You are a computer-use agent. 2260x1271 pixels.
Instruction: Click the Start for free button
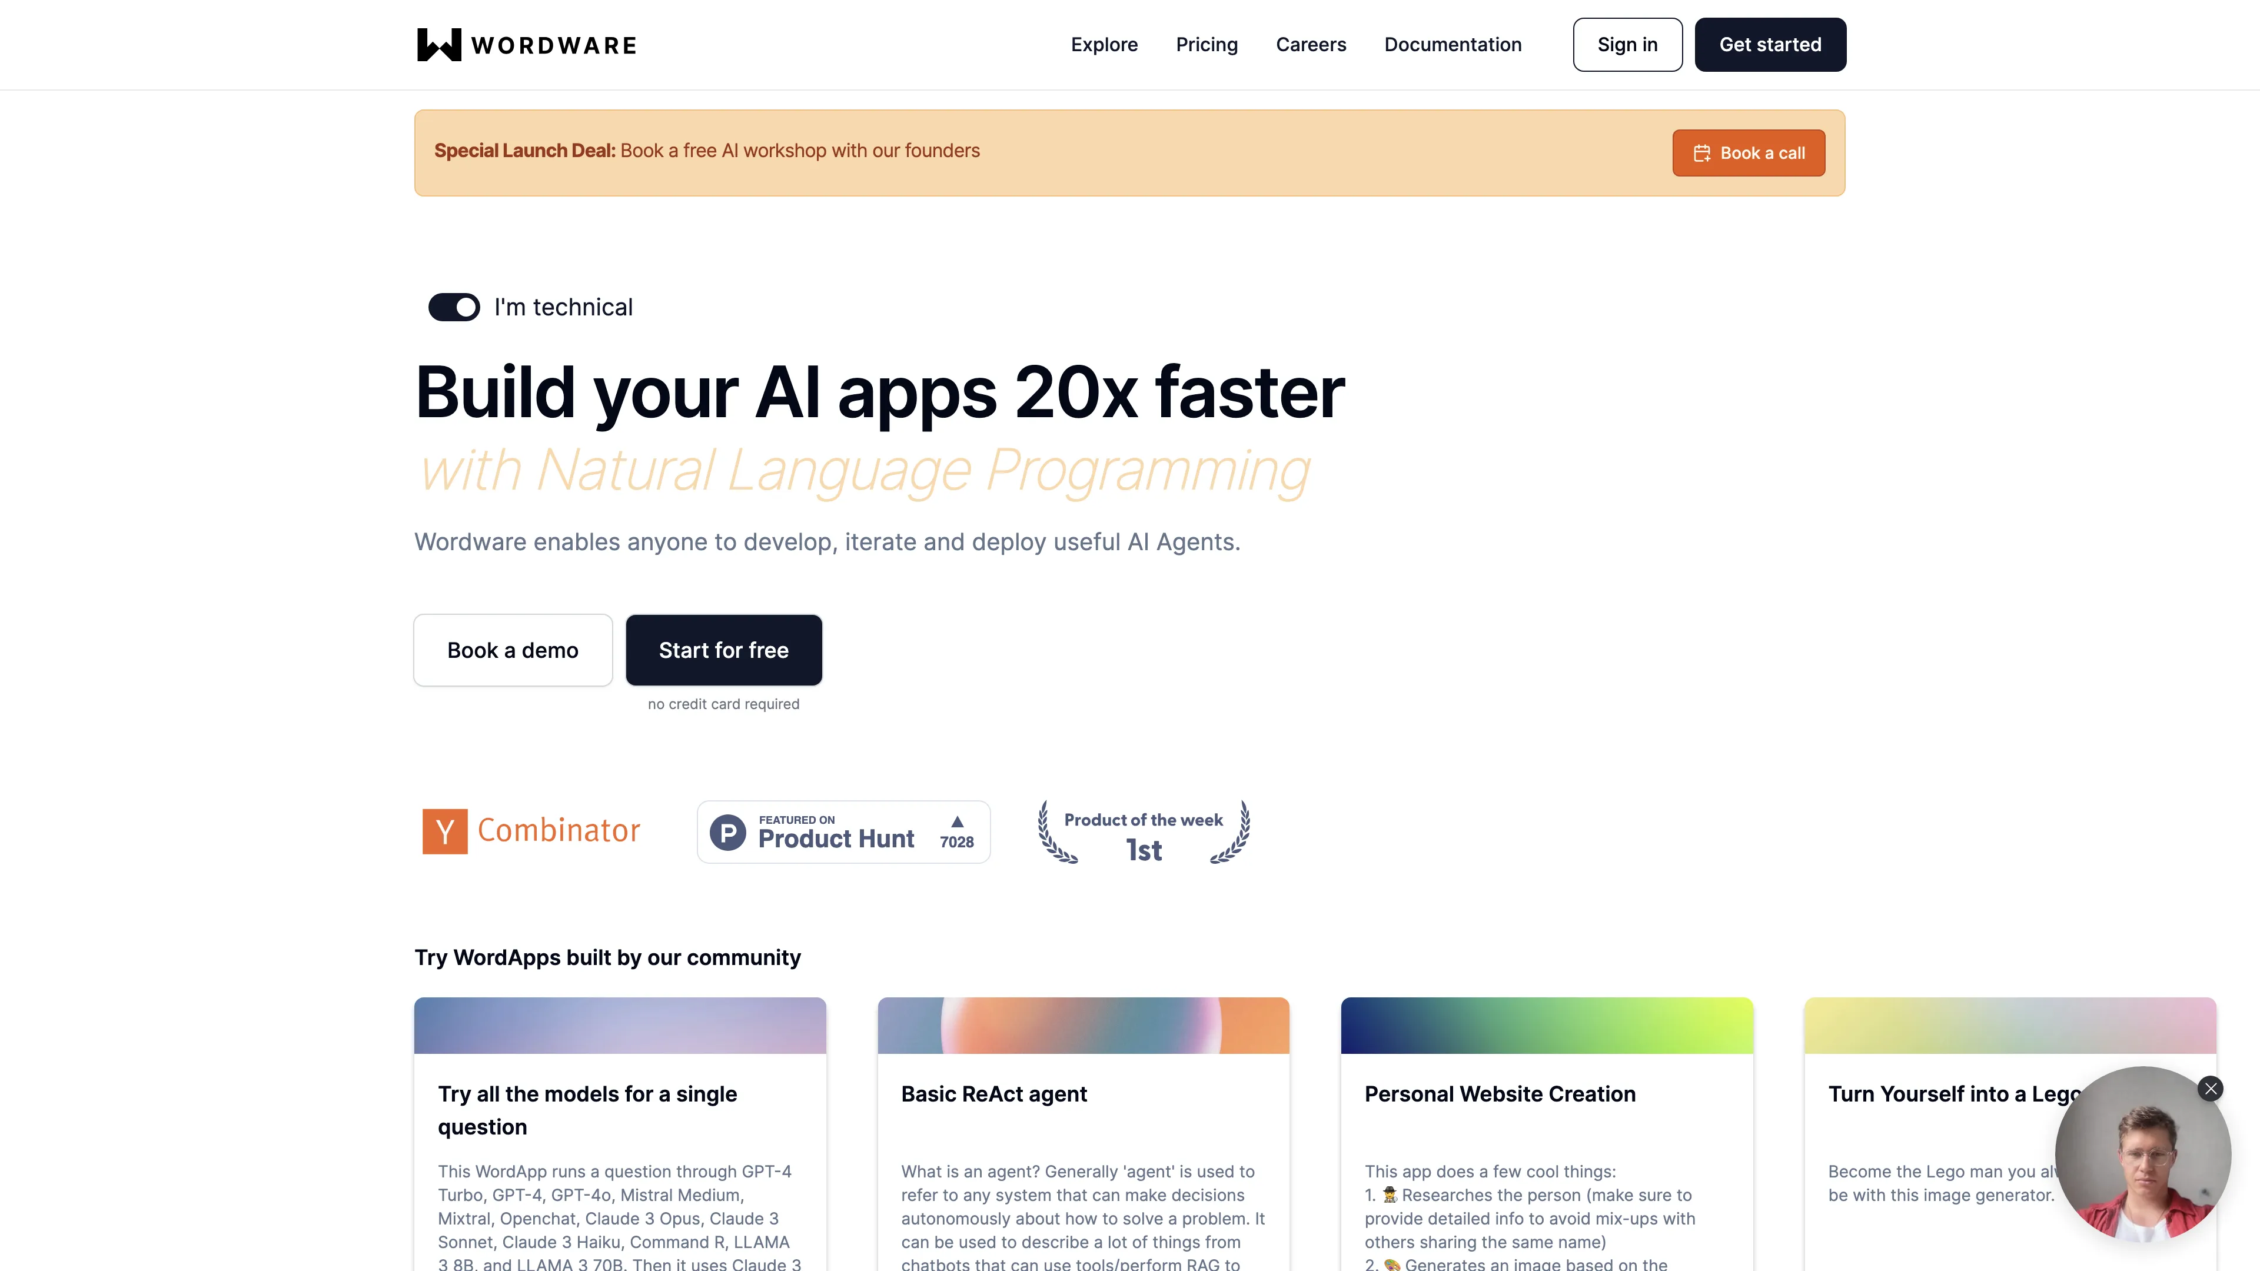[723, 648]
